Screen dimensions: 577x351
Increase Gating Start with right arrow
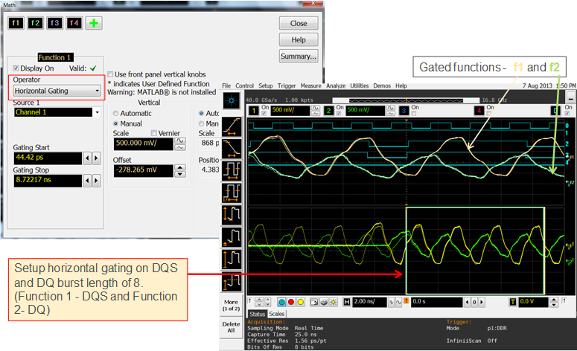[x=96, y=158]
